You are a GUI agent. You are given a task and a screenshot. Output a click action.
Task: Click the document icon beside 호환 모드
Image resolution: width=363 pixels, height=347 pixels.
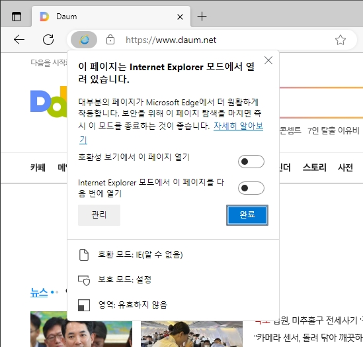pos(84,255)
